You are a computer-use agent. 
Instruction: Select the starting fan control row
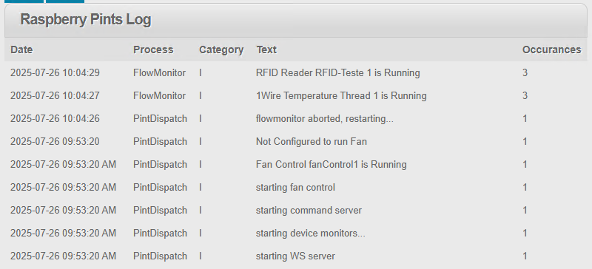coord(295,188)
